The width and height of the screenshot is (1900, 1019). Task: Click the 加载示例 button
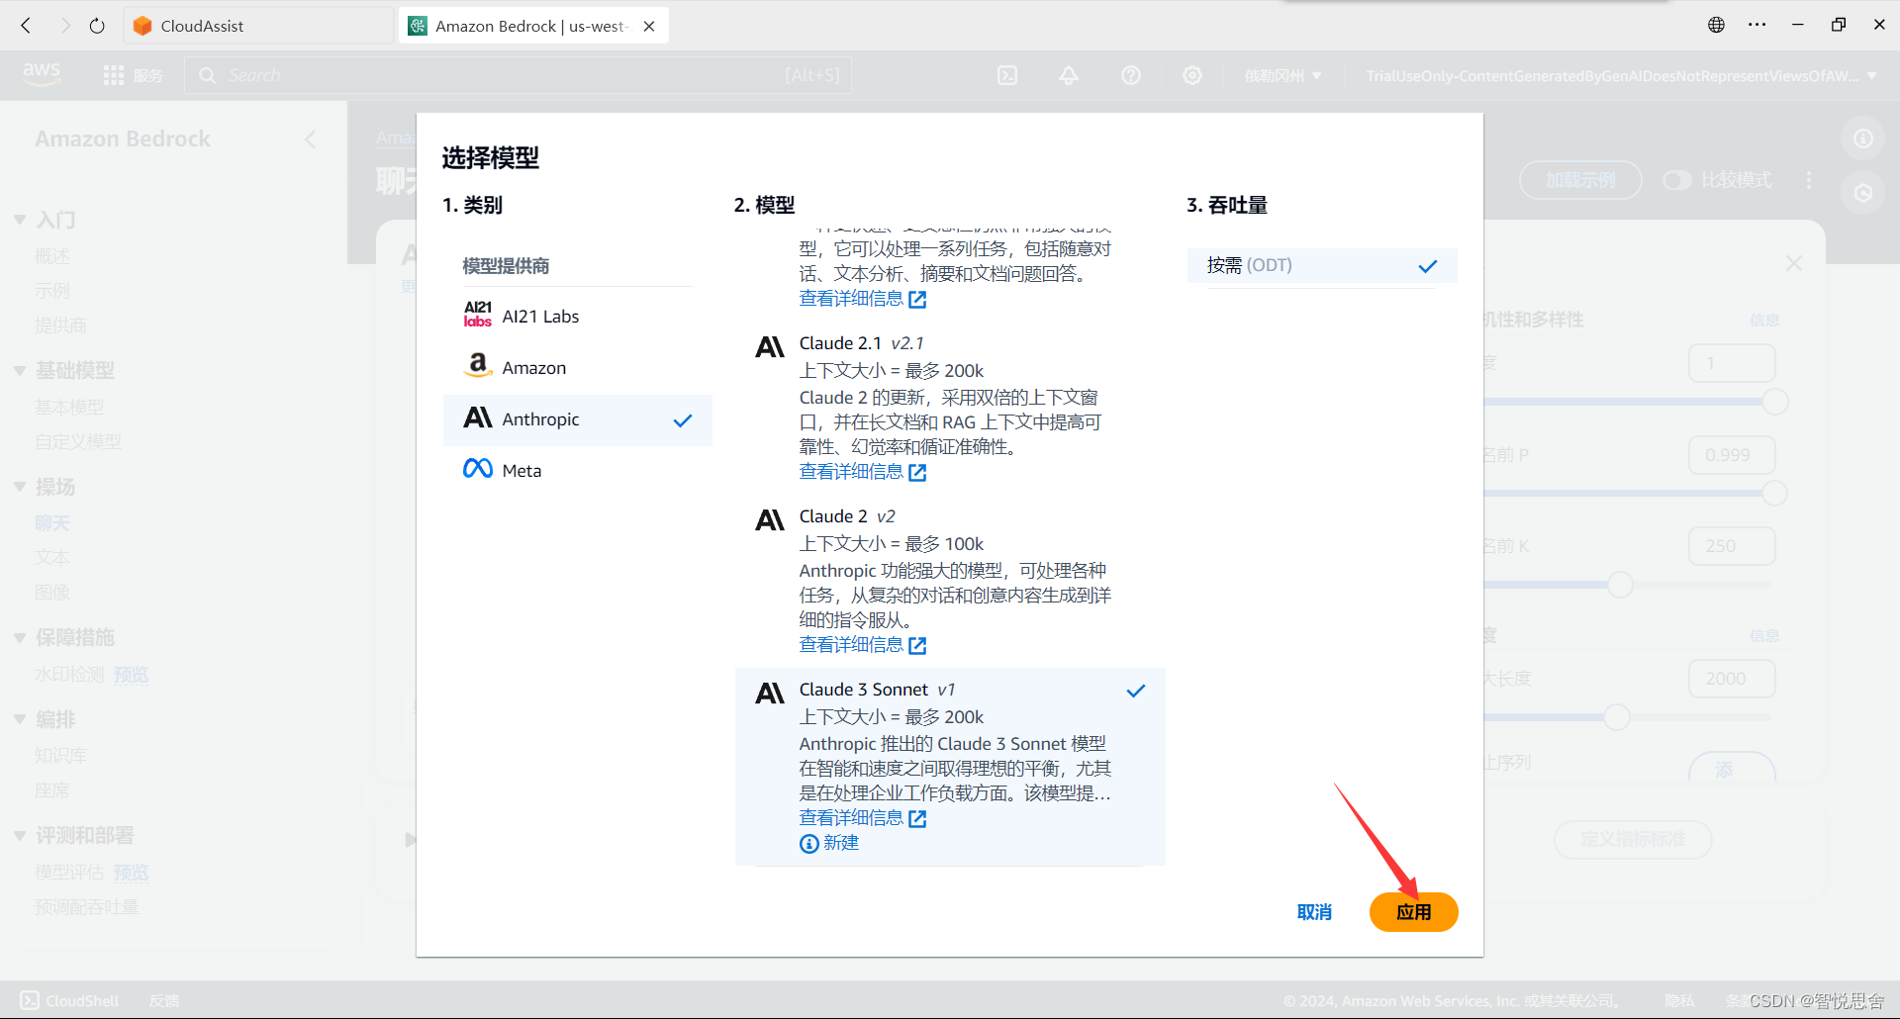click(1580, 180)
